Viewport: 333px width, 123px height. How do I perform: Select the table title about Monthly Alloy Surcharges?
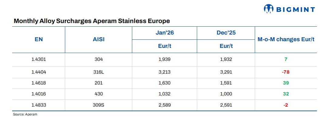pos(92,21)
